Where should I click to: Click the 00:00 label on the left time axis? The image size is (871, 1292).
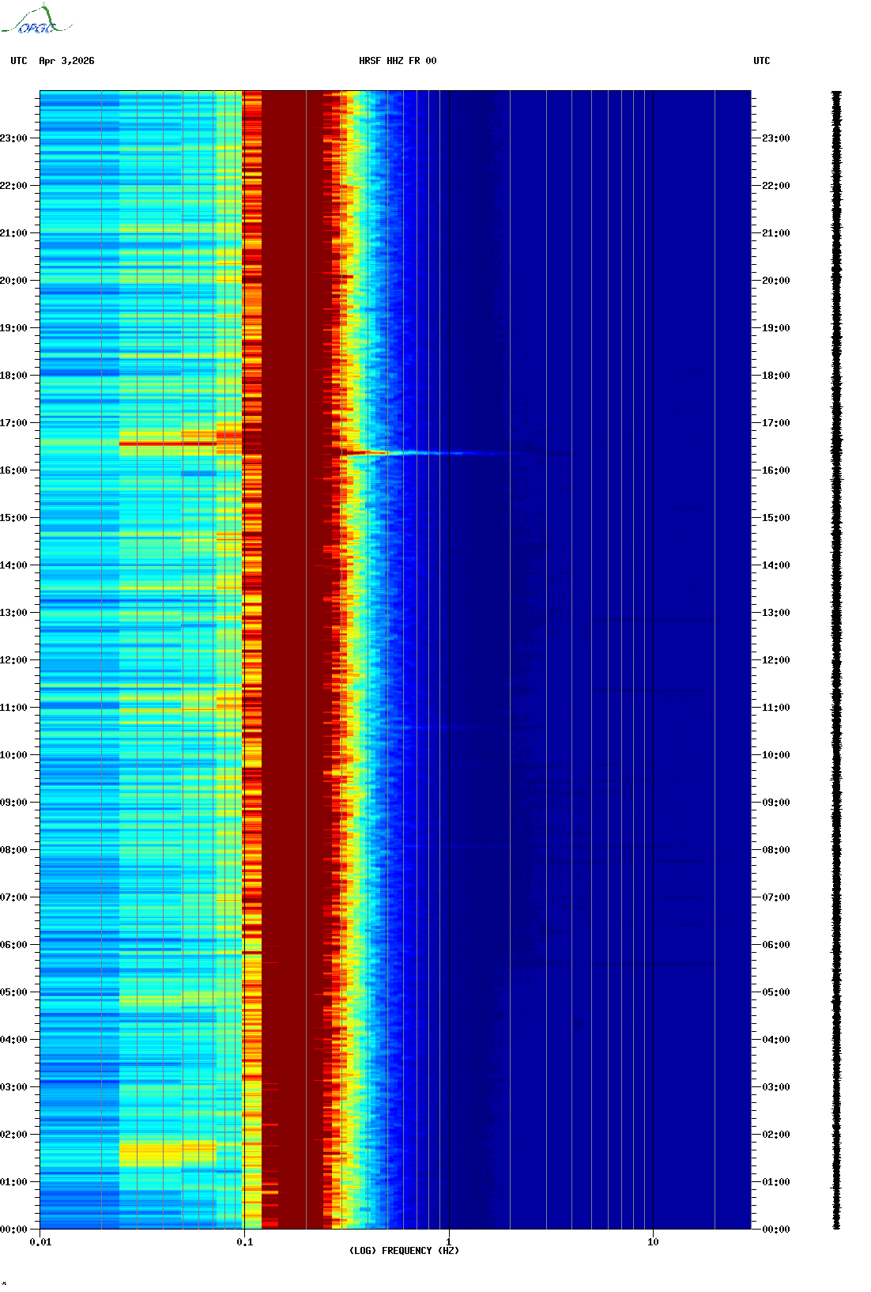13,1230
